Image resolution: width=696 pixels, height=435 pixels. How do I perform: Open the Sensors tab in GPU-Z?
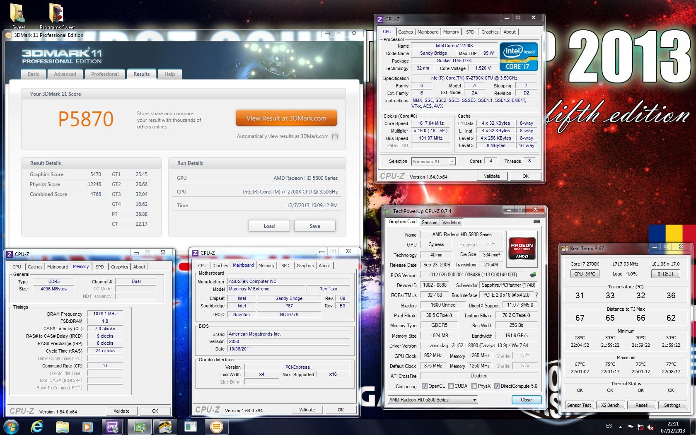[x=429, y=222]
